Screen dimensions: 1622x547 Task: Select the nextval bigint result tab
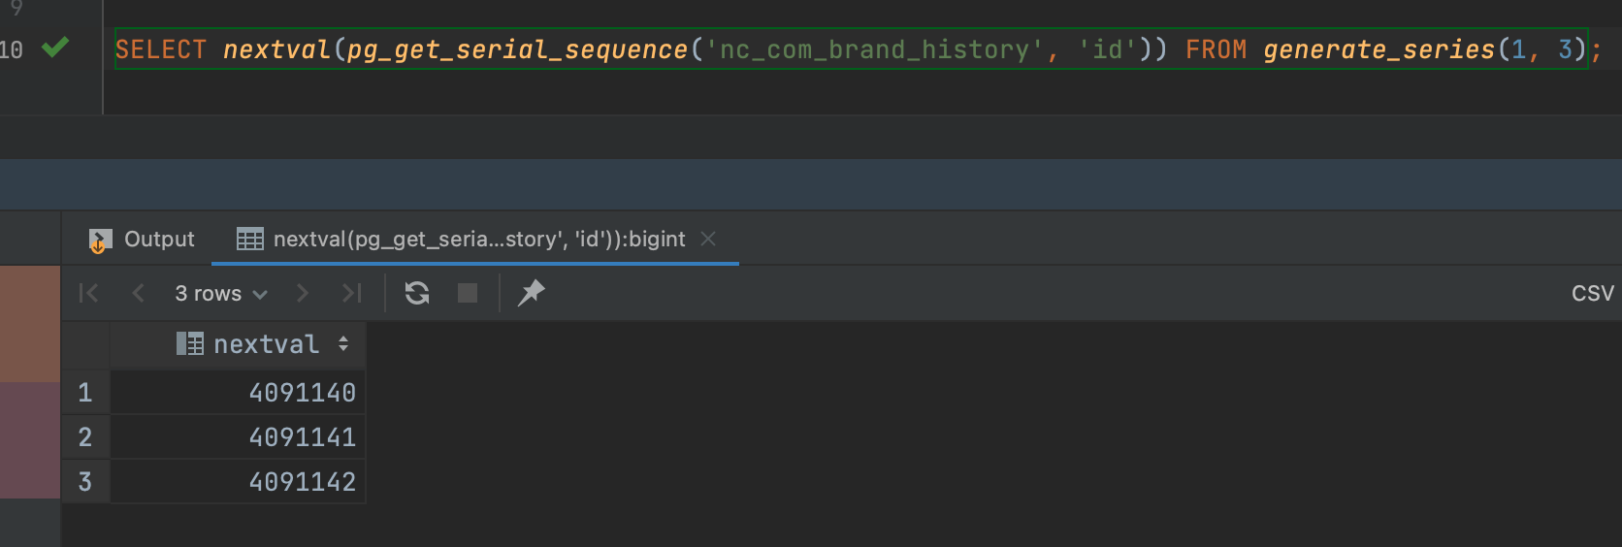[x=463, y=239]
